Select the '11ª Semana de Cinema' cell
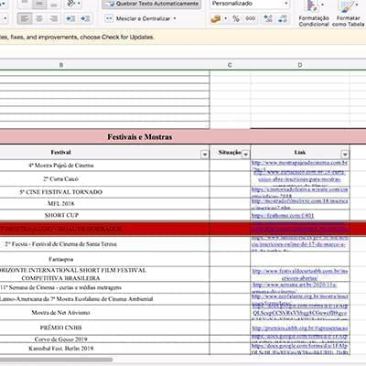 point(104,287)
